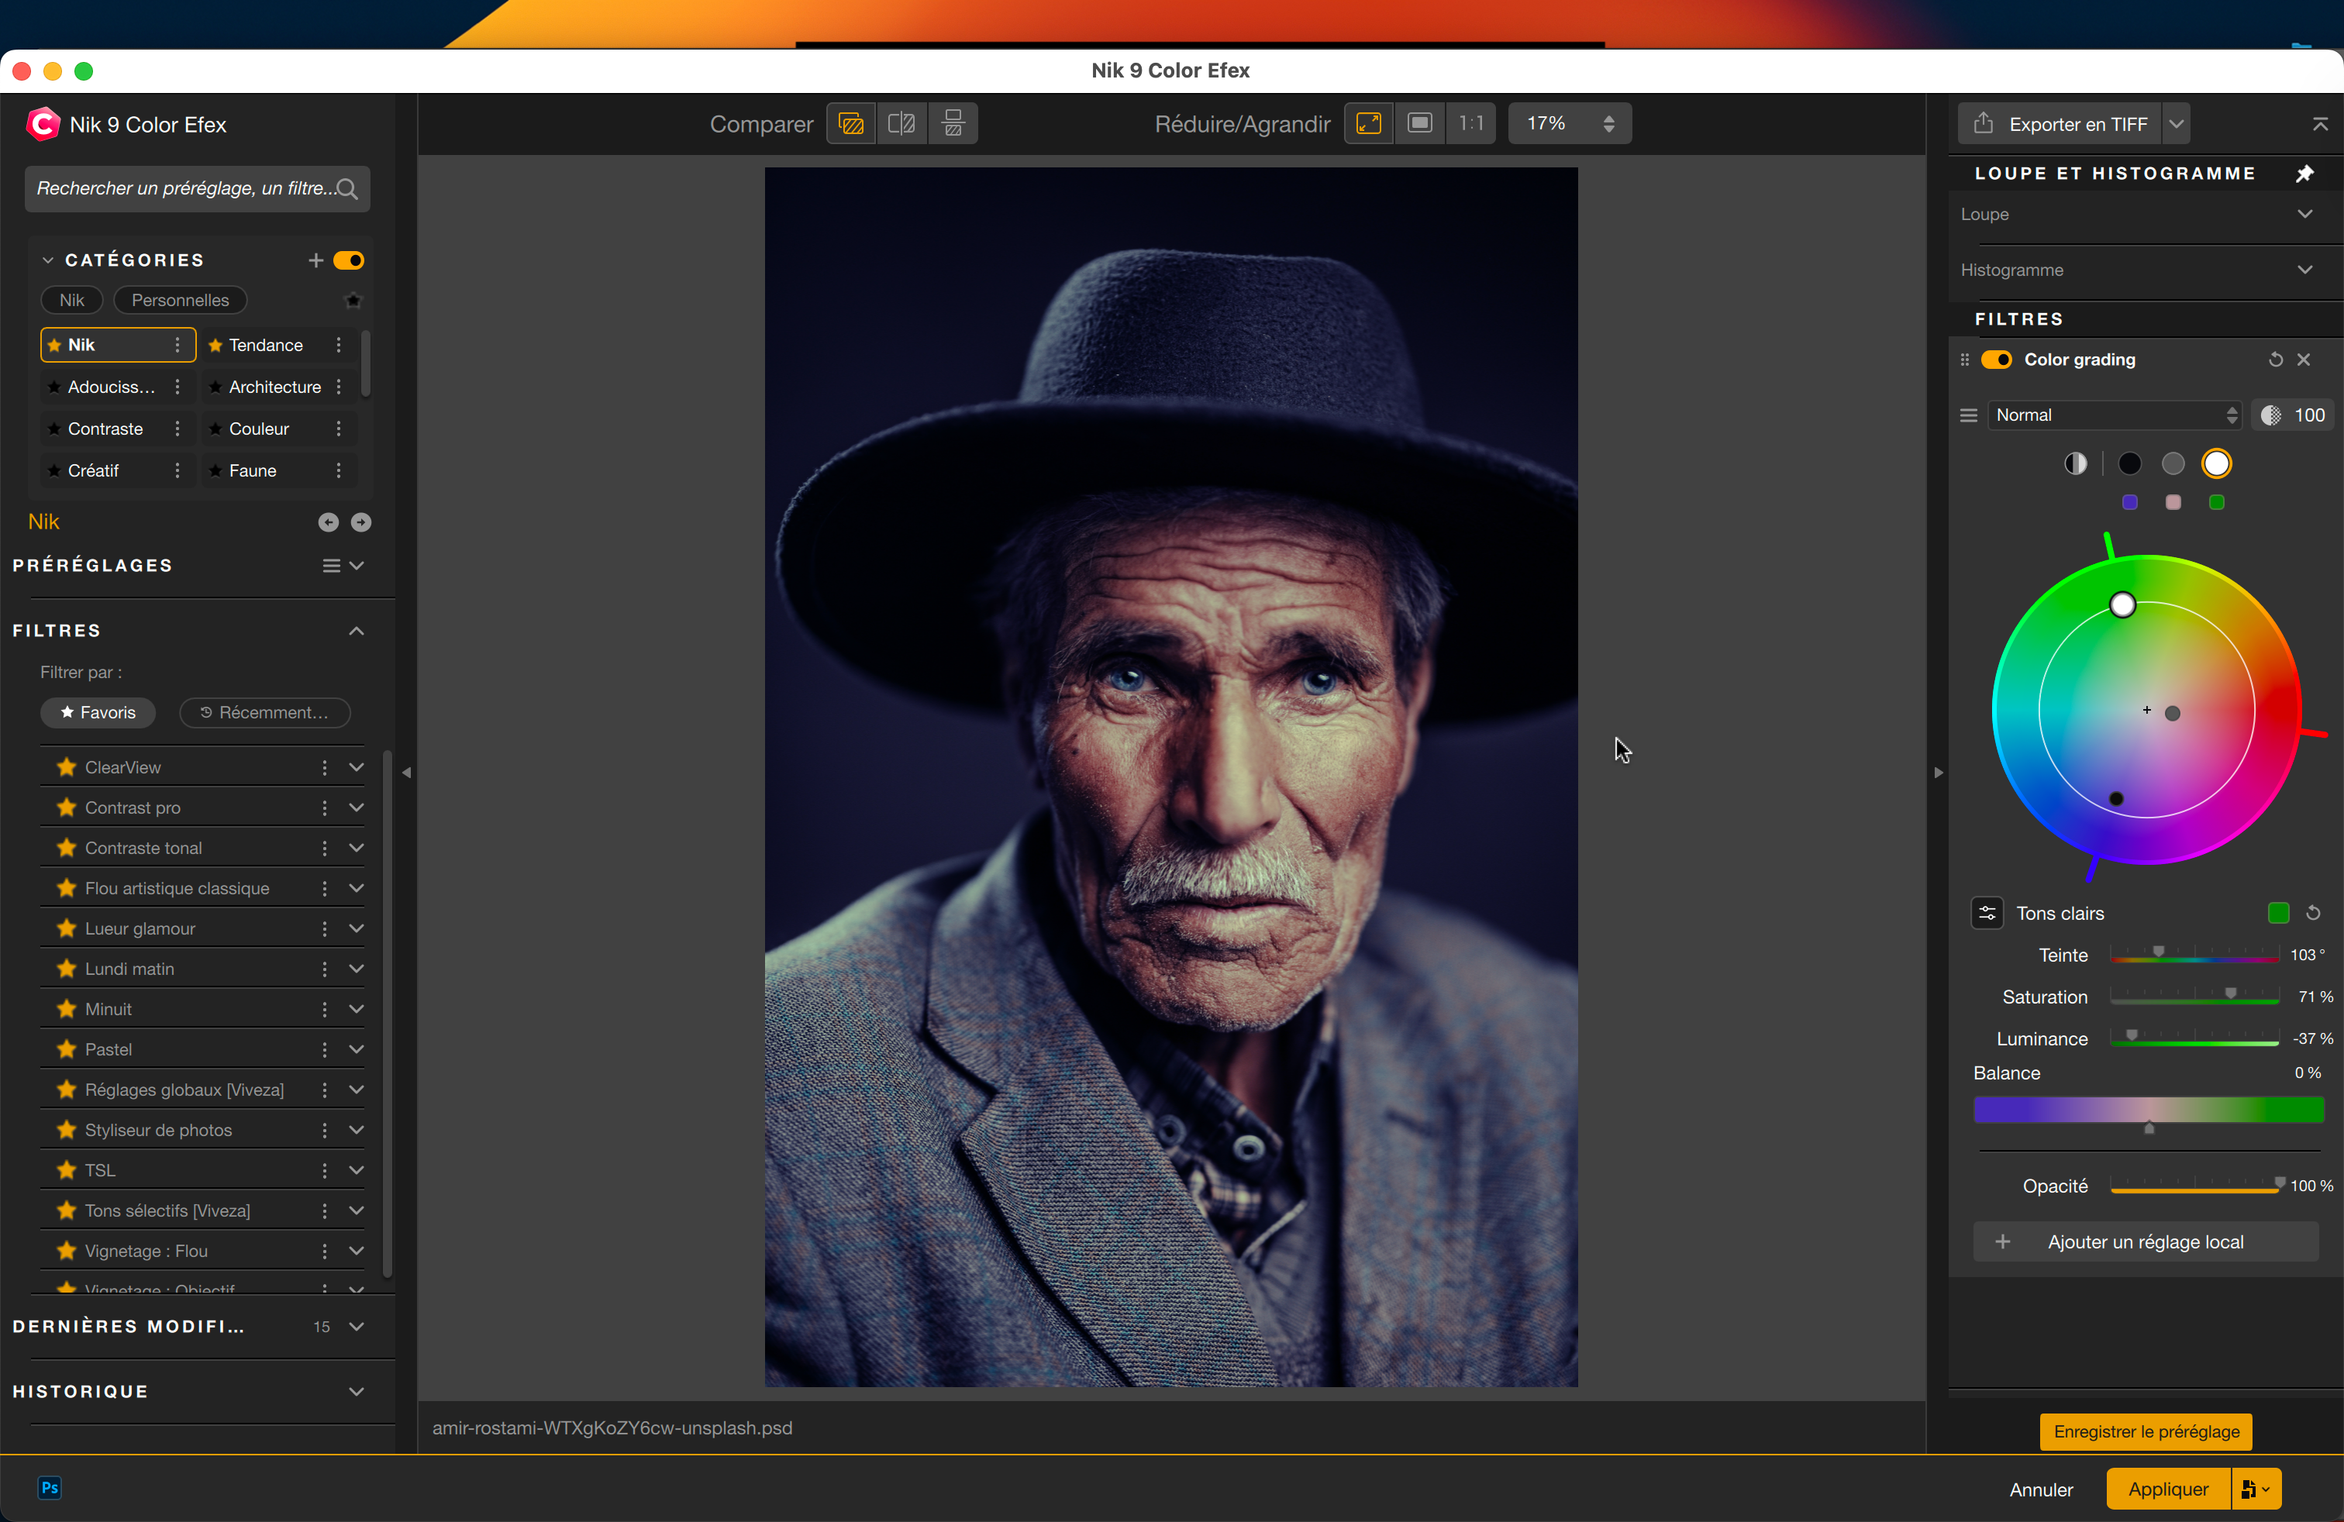Switch to the Personnelles category tab
The height and width of the screenshot is (1522, 2344).
179,299
